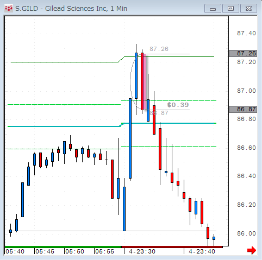Click the 05:40 time axis label
The height and width of the screenshot is (260, 262).
coord(15,251)
